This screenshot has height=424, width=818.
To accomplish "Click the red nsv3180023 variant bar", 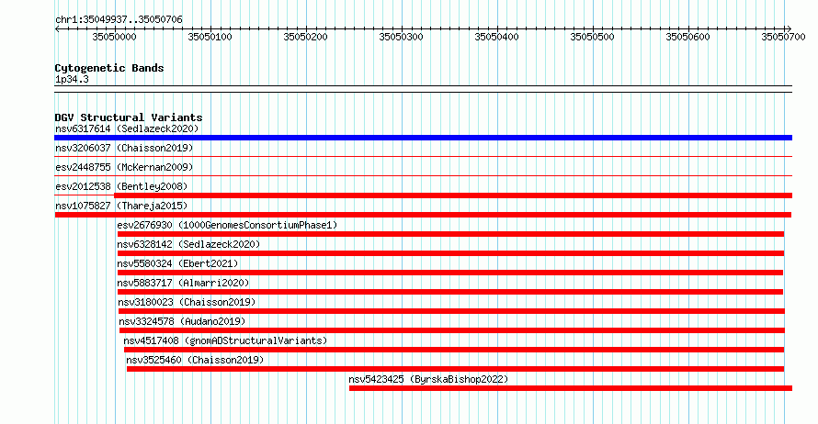I will tap(451, 311).
